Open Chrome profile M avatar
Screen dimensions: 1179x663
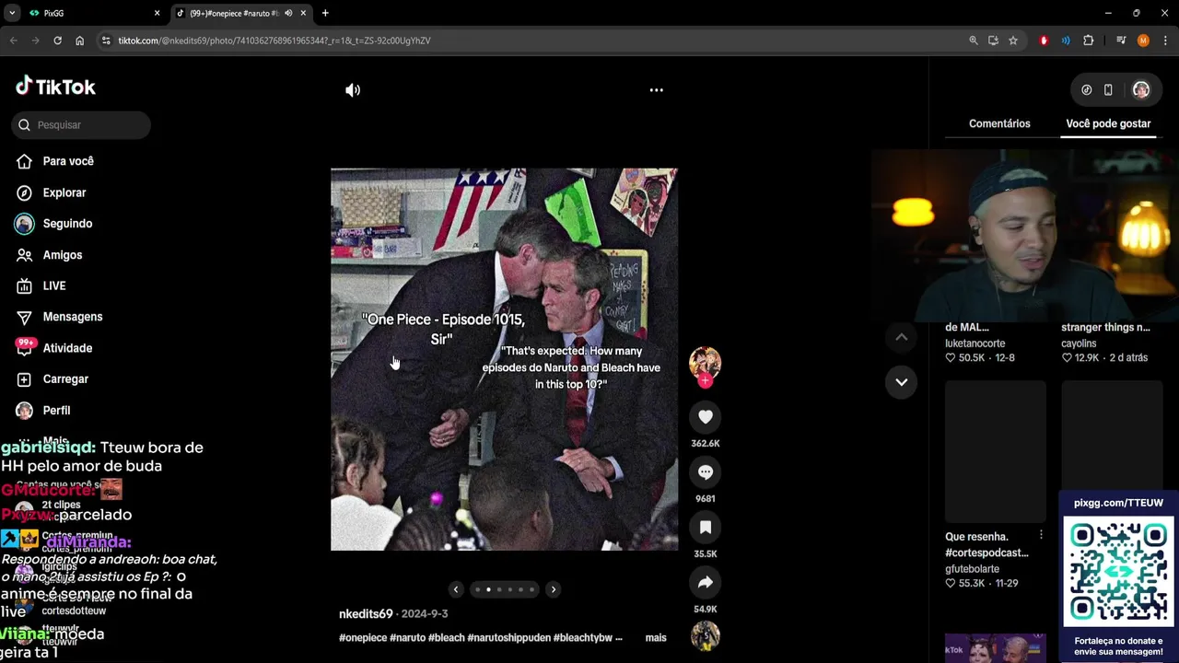pyautogui.click(x=1143, y=41)
